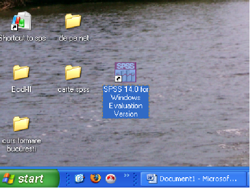The image size is (251, 188).
Task: Click the red ball Quick Launch icon
Action: point(111,179)
